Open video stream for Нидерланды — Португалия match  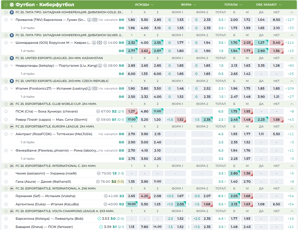click(100, 66)
